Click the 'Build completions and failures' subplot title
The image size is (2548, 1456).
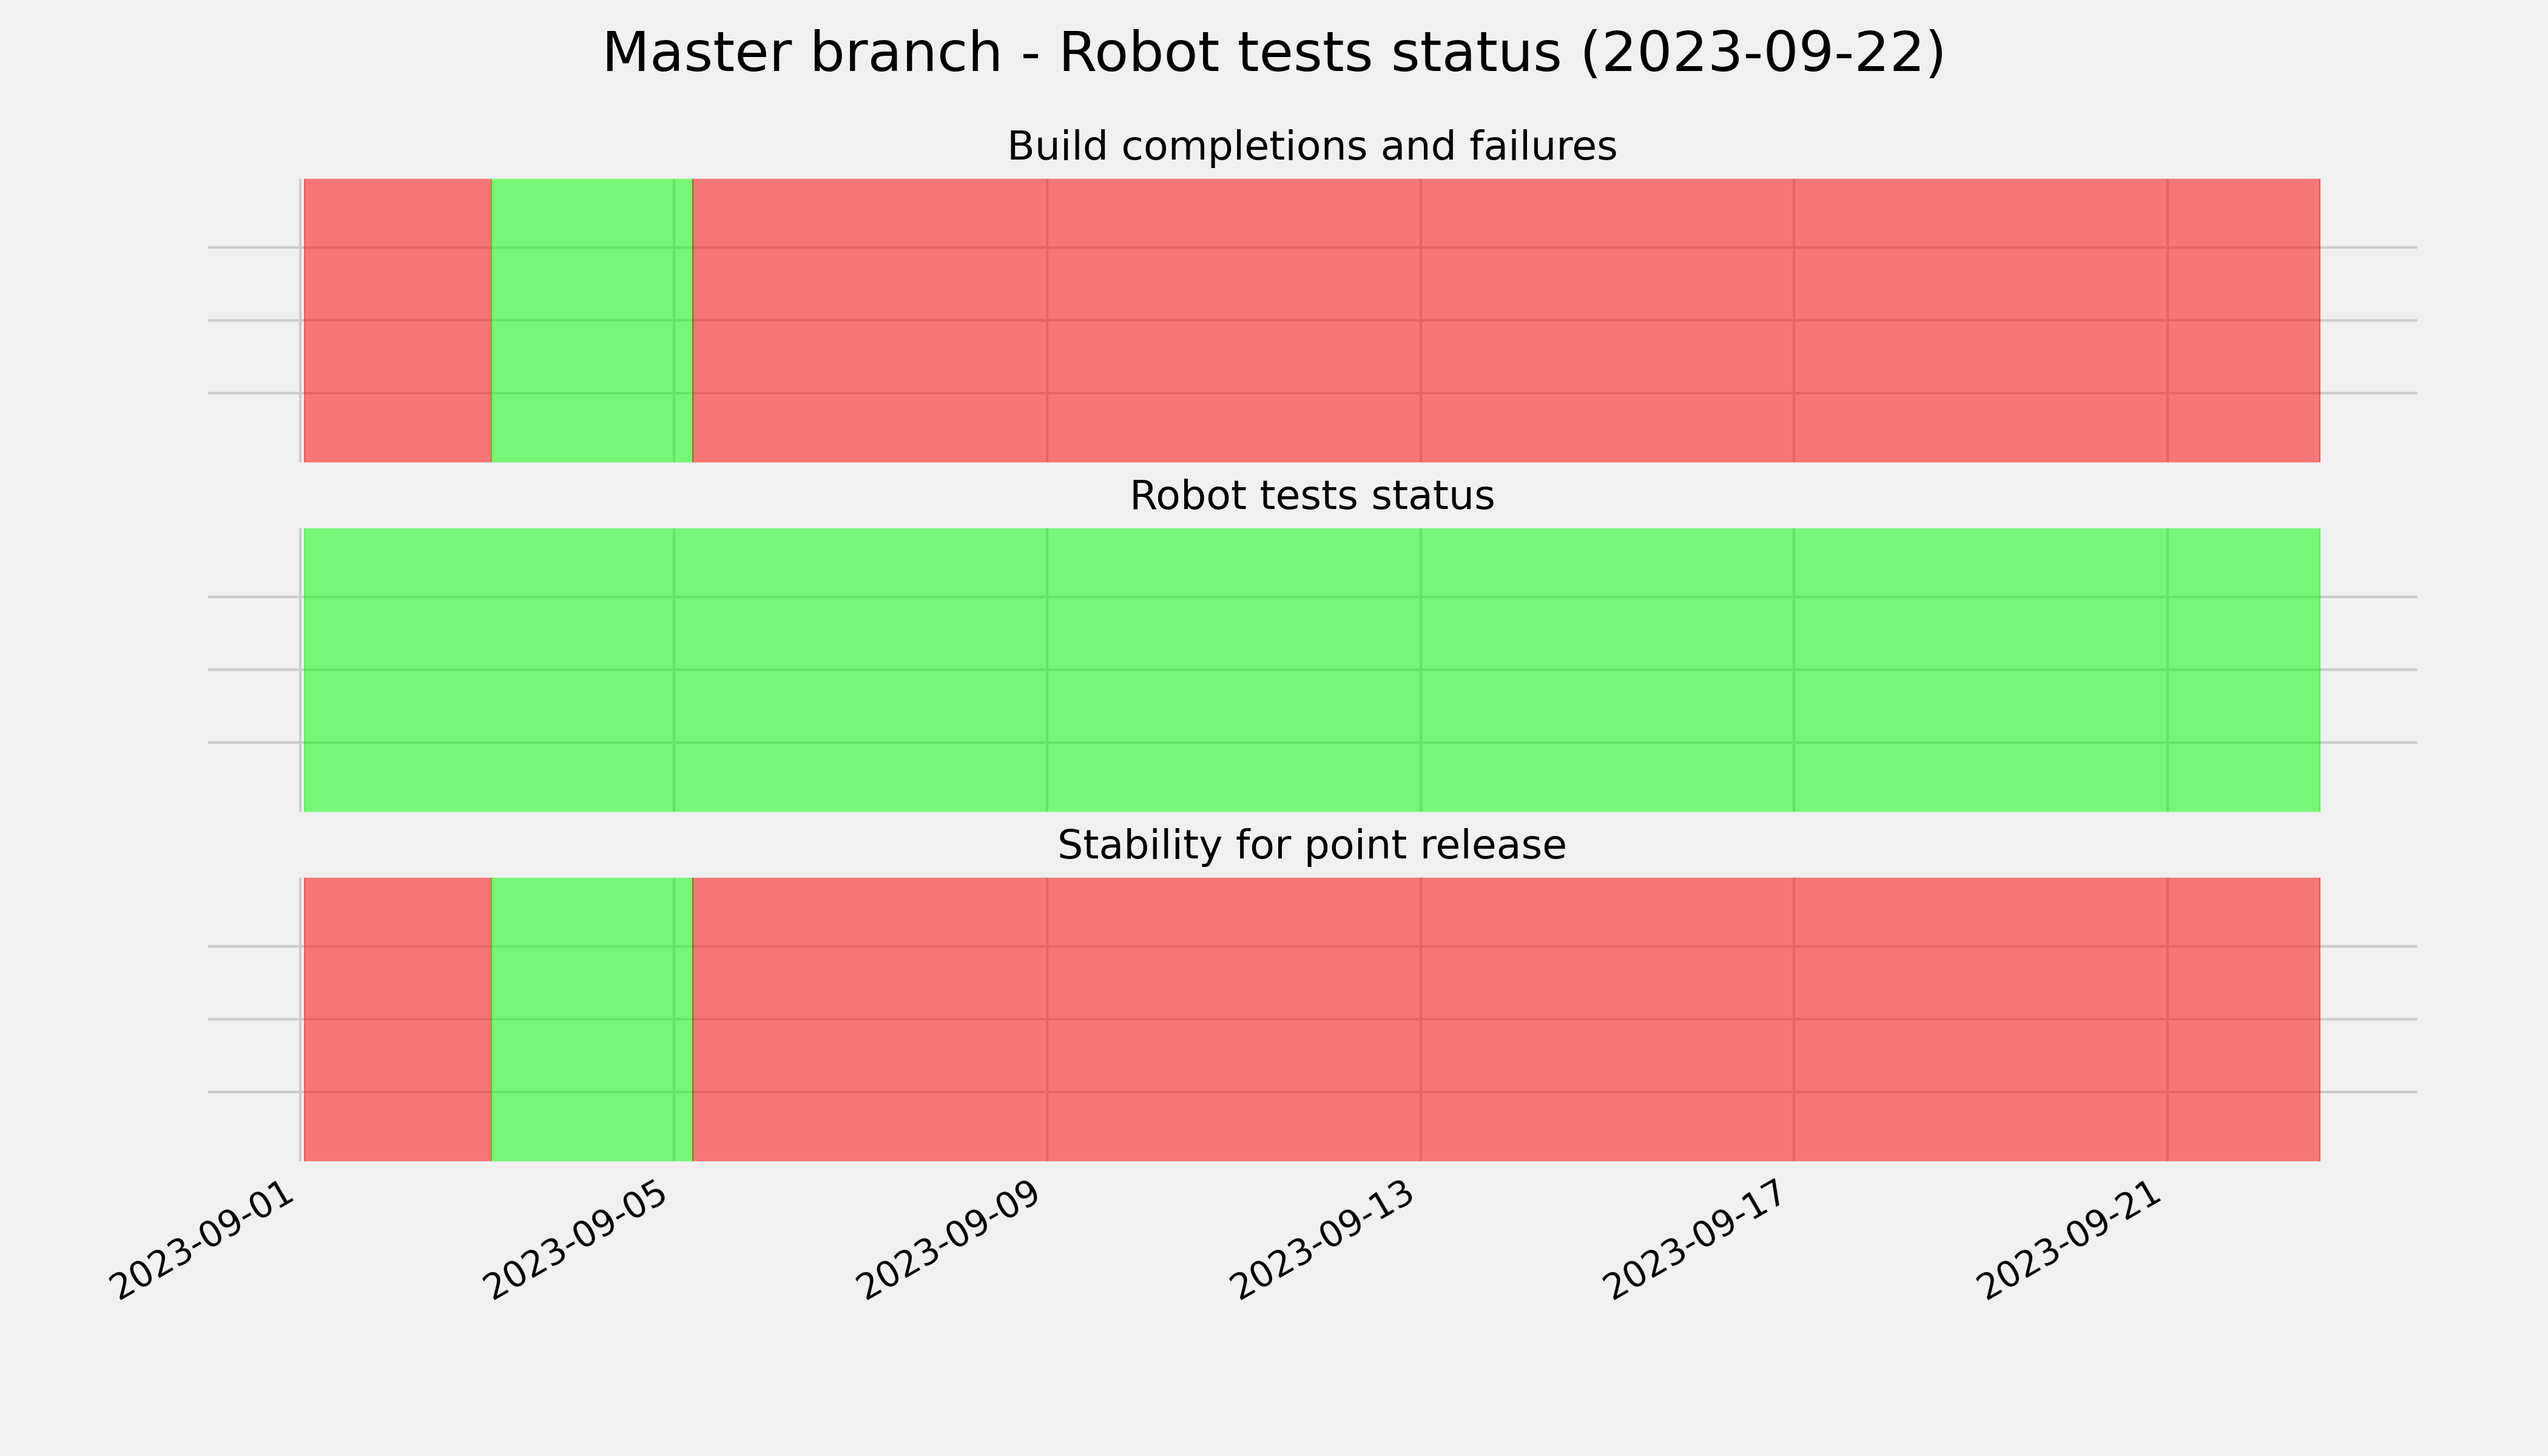click(1311, 147)
